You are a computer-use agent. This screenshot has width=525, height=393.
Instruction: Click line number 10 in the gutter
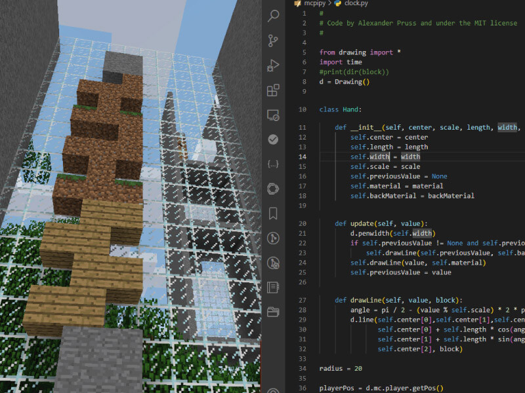[302, 110]
